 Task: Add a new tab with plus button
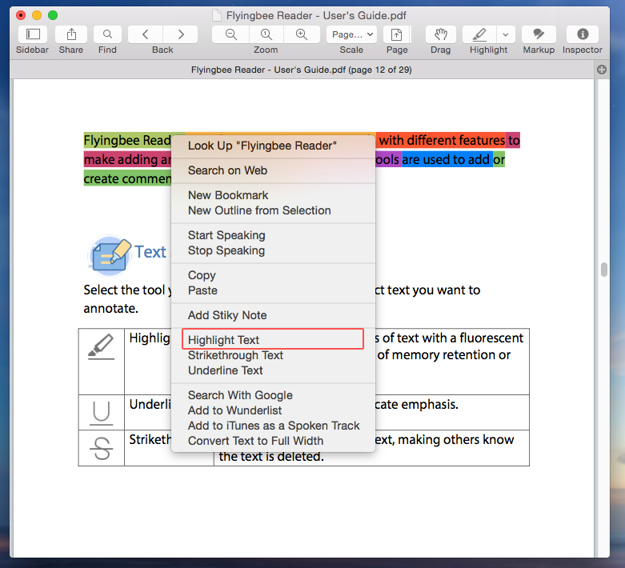[602, 70]
